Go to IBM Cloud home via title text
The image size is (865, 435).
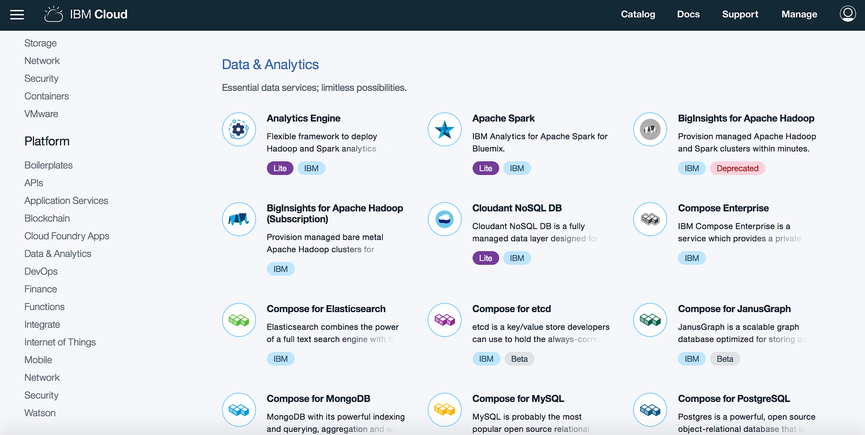click(x=99, y=15)
